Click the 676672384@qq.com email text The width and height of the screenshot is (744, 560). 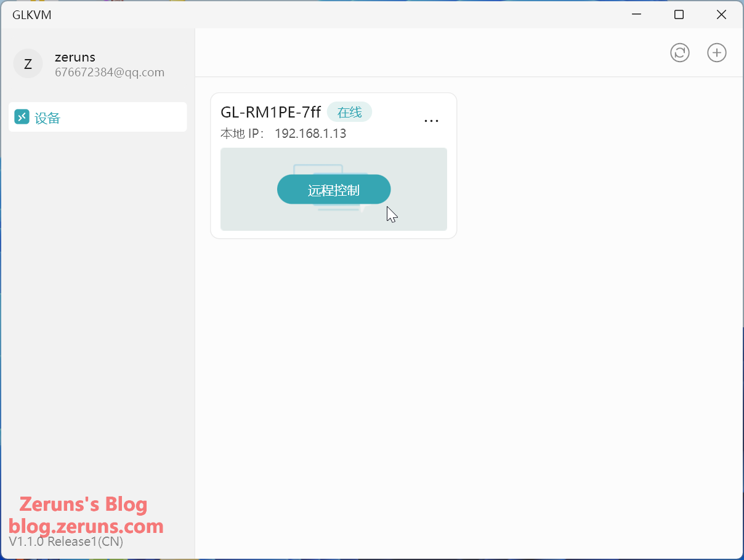110,73
